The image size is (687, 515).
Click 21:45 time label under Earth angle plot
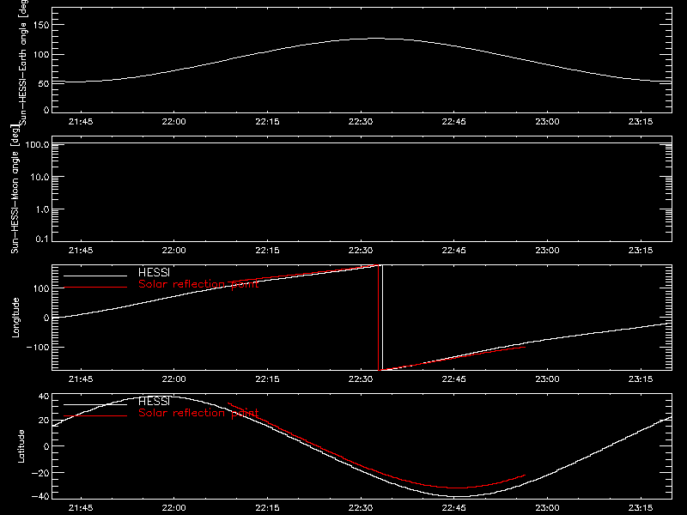point(81,121)
